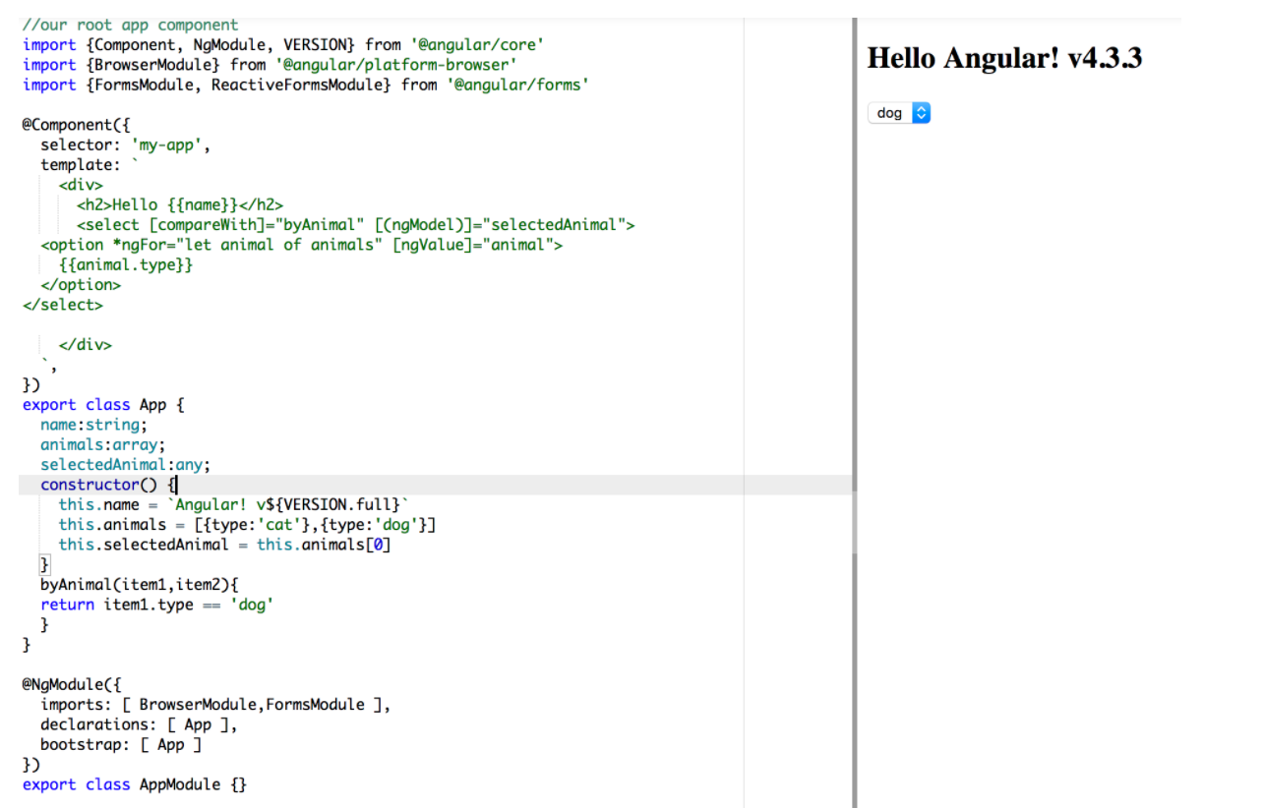Click the {{animal.type}} interpolation line
This screenshot has height=808, width=1265.
[x=126, y=264]
